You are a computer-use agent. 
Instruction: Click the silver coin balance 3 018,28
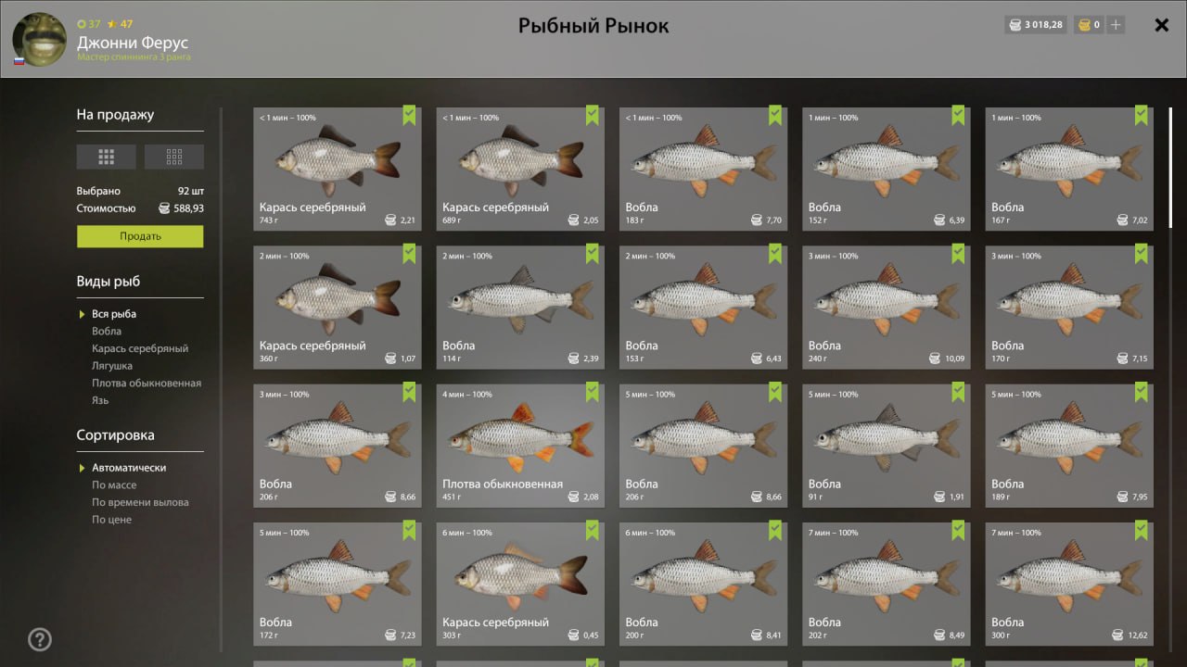point(1036,25)
